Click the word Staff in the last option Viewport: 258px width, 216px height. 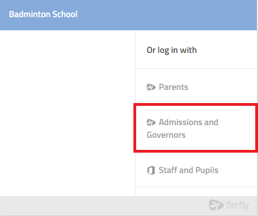[168, 170]
